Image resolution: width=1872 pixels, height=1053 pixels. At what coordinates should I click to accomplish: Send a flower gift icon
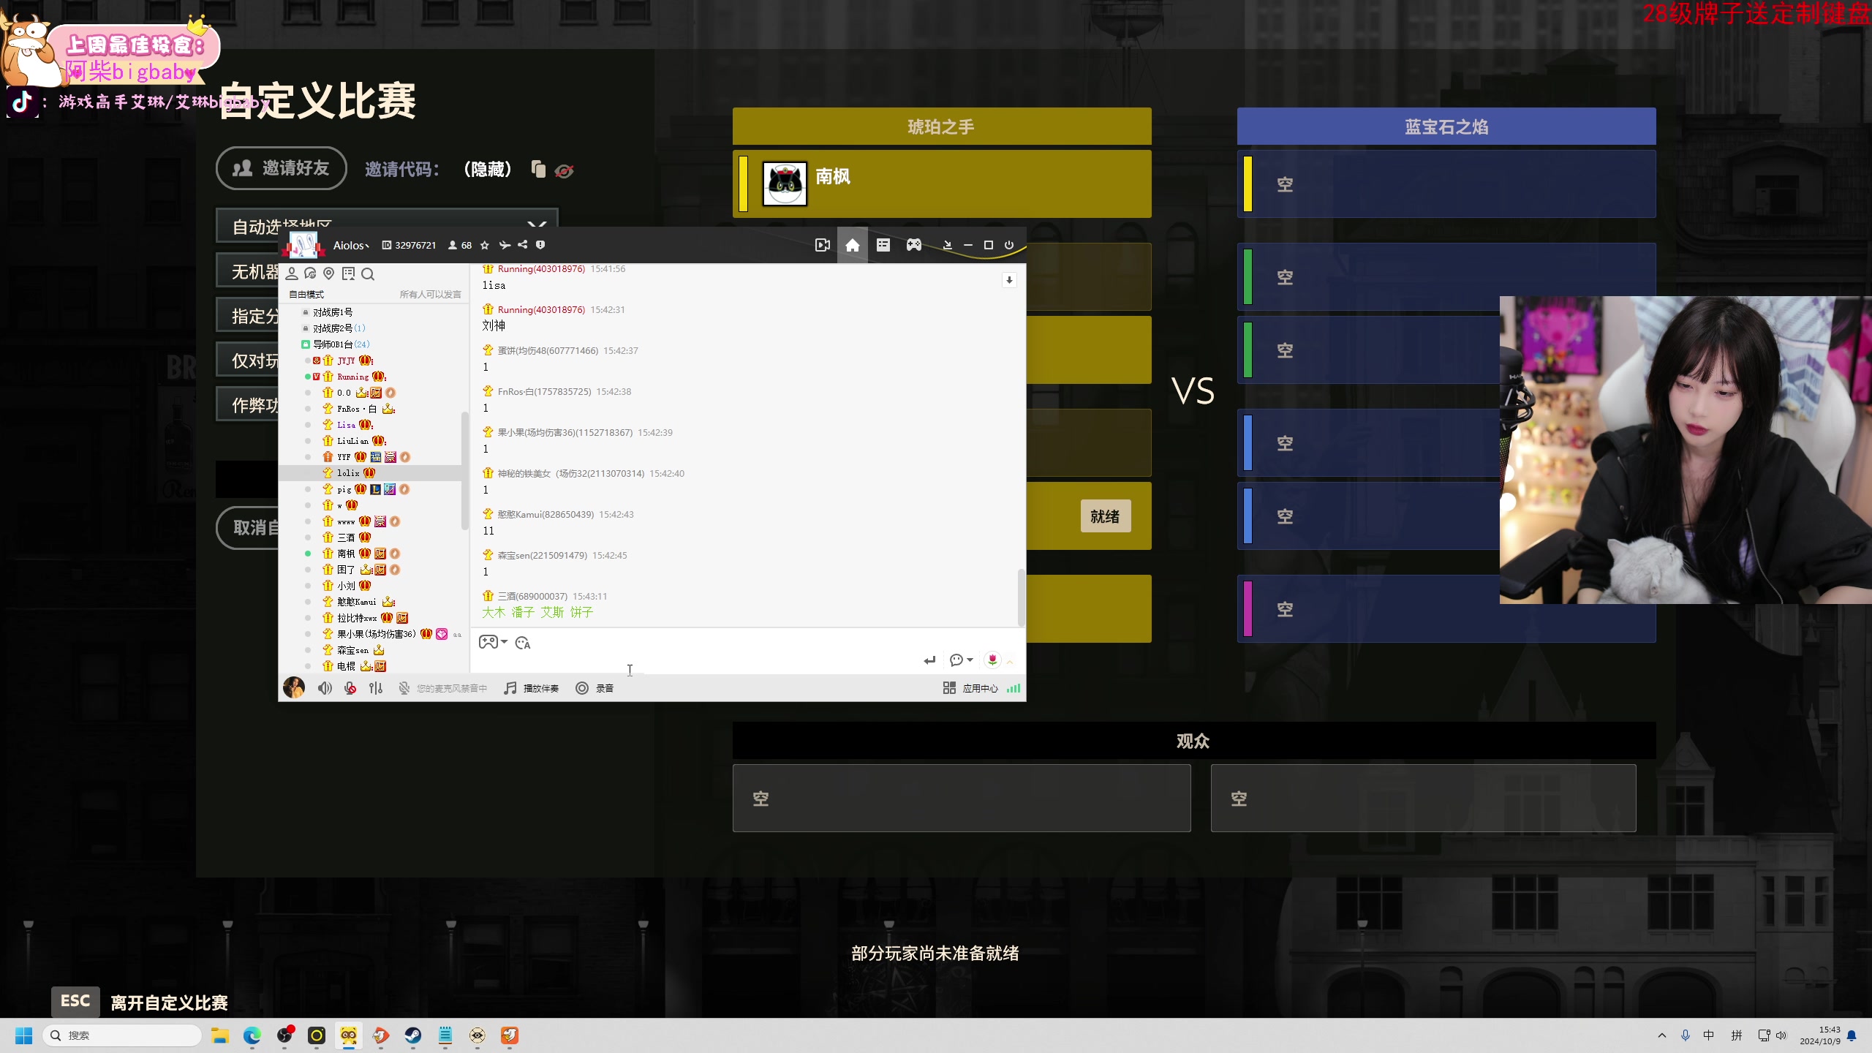pos(992,660)
